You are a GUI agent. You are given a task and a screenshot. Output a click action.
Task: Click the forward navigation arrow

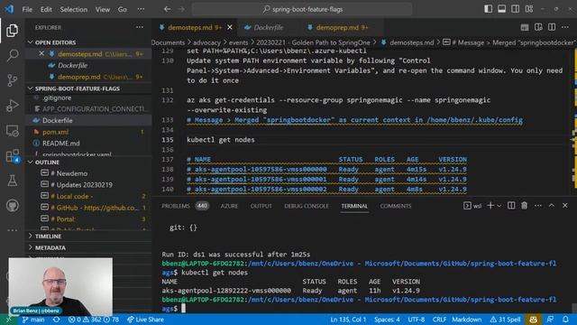click(181, 9)
